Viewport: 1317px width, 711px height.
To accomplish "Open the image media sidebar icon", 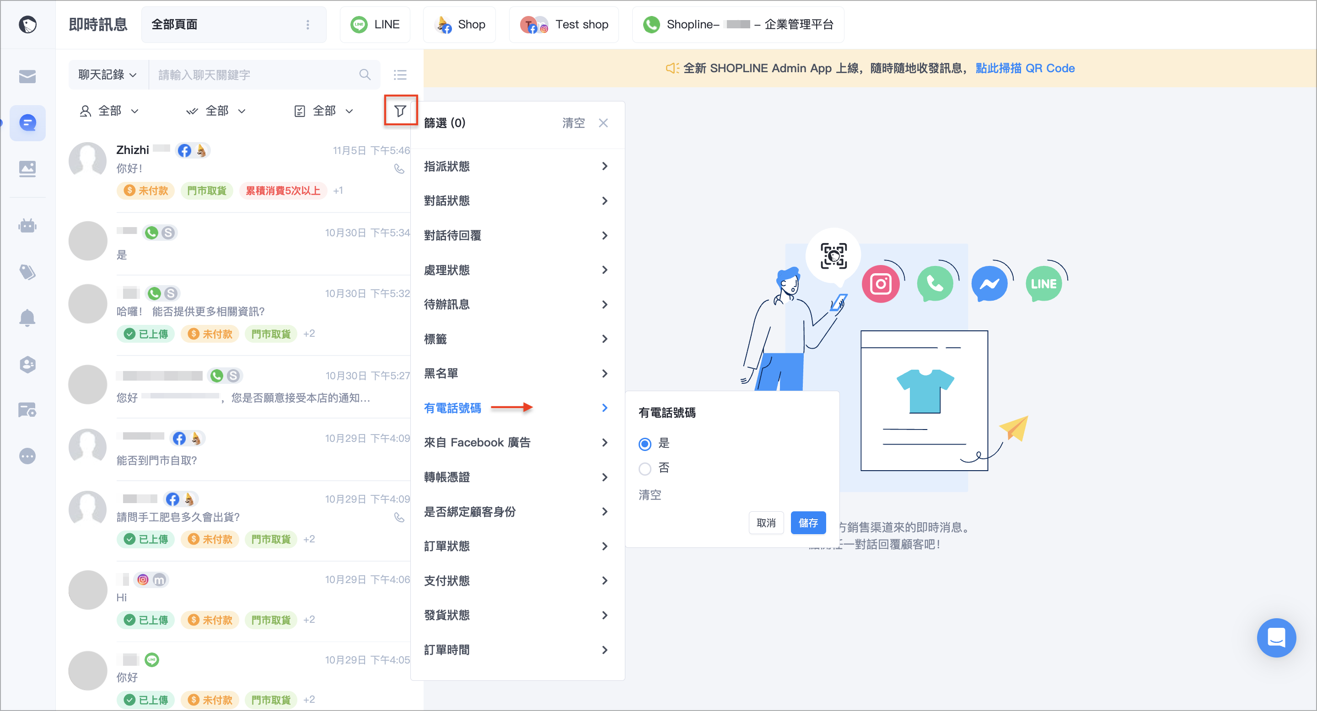I will pyautogui.click(x=27, y=169).
